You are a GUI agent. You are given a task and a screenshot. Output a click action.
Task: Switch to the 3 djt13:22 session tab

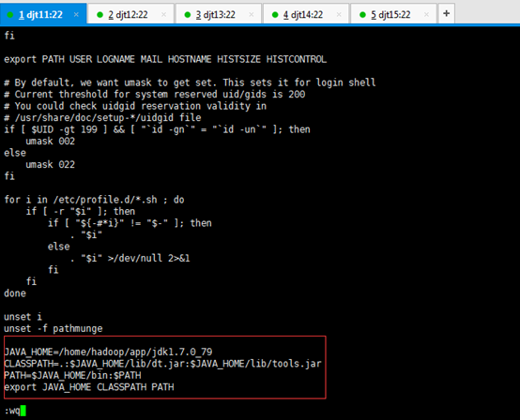pyautogui.click(x=218, y=14)
